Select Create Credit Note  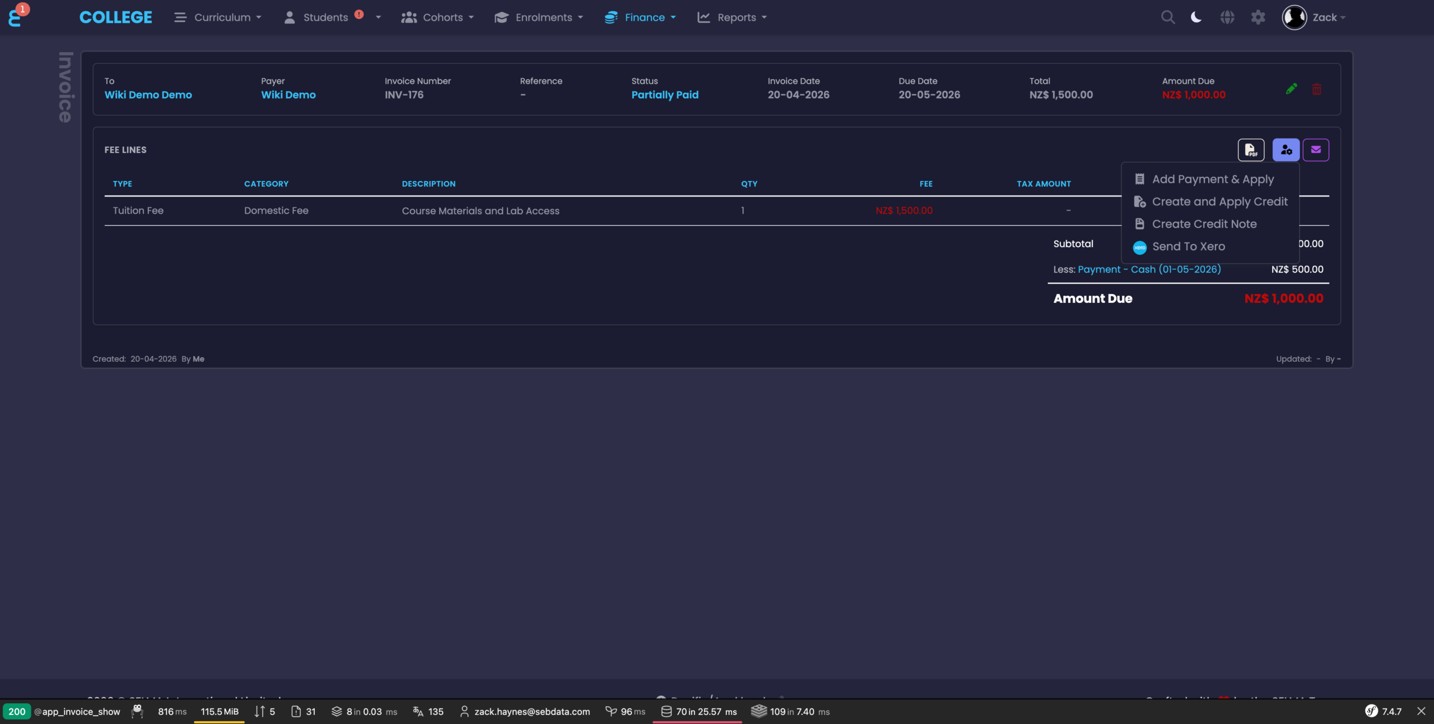pyautogui.click(x=1210, y=224)
